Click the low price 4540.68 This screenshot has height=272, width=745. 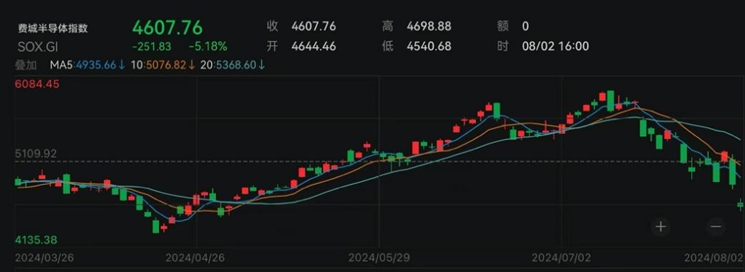pyautogui.click(x=429, y=46)
